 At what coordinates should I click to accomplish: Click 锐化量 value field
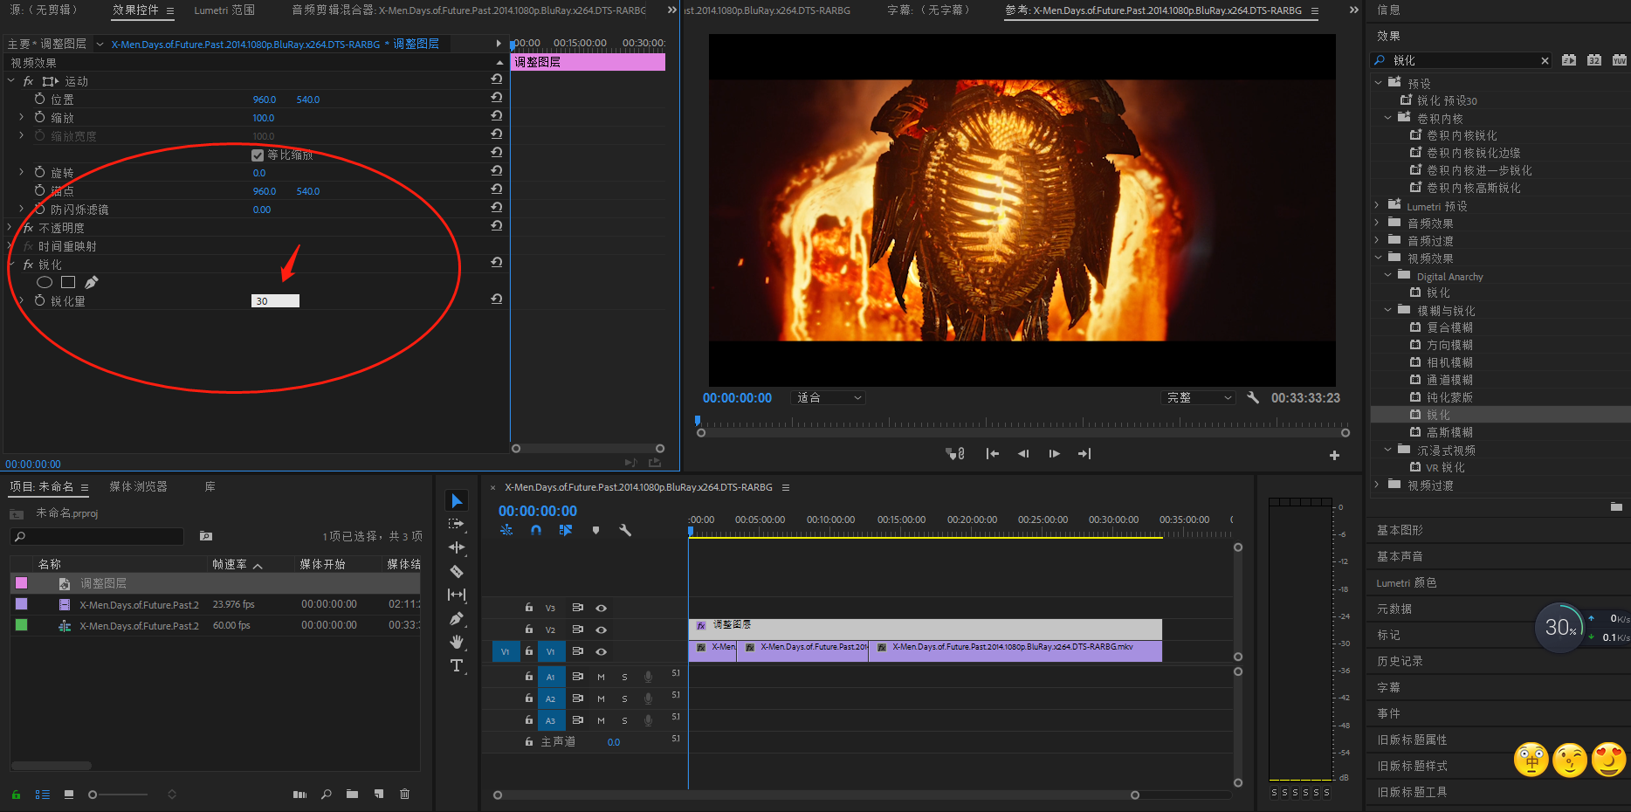point(275,300)
